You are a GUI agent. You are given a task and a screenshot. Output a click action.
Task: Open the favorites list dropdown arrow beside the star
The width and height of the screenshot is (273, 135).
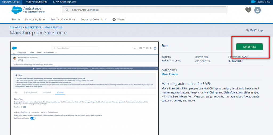[x=137, y=48]
